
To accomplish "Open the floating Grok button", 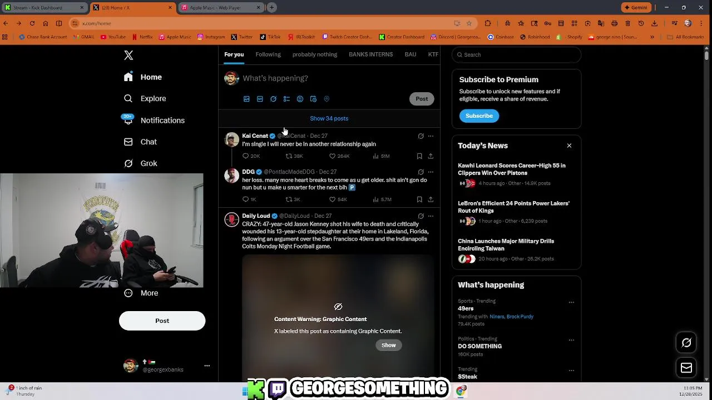I will click(686, 343).
